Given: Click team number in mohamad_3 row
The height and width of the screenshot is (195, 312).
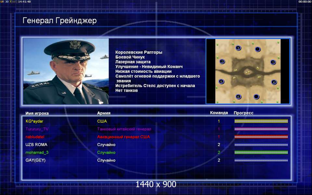Looking at the screenshot, I should 219,152.
